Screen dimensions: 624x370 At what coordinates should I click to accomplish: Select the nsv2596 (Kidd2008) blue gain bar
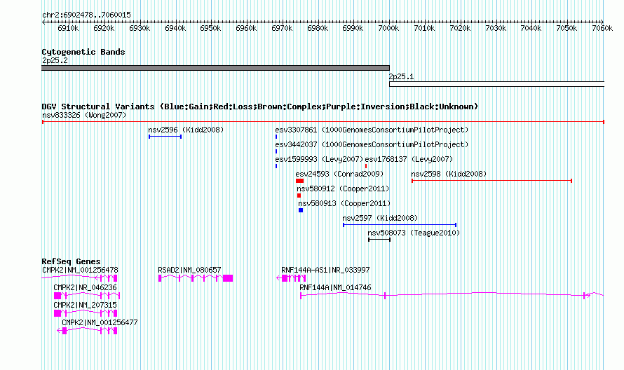click(165, 137)
